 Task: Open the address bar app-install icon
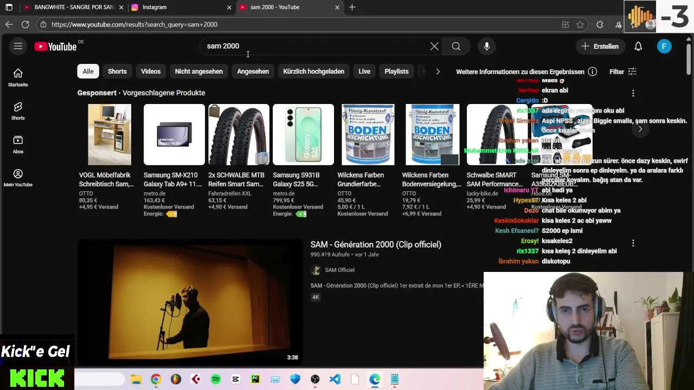pos(566,24)
